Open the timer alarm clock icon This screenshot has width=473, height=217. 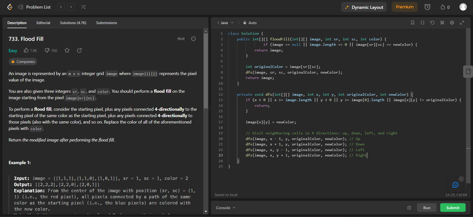tap(427, 7)
